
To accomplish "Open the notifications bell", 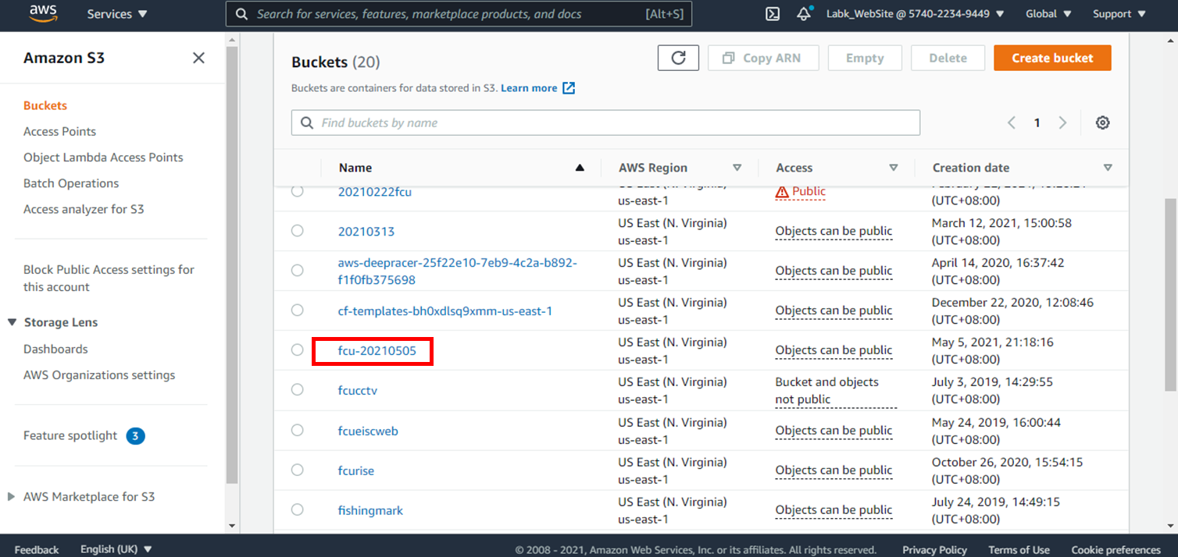I will tap(804, 14).
